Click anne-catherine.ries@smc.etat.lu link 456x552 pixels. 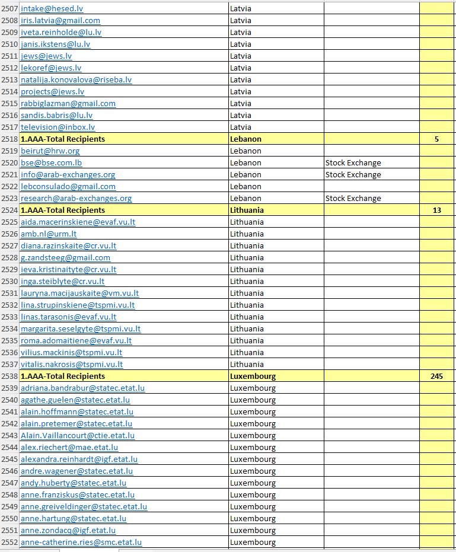(81, 542)
